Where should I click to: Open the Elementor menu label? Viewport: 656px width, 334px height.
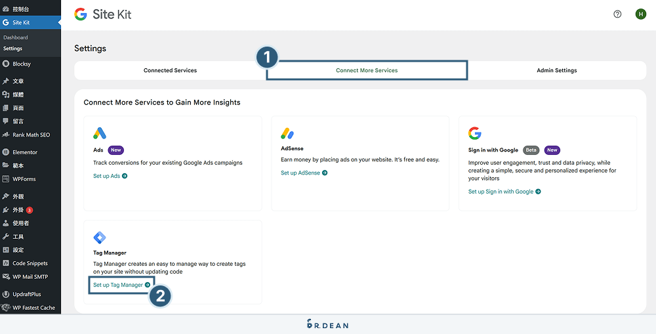(x=25, y=152)
